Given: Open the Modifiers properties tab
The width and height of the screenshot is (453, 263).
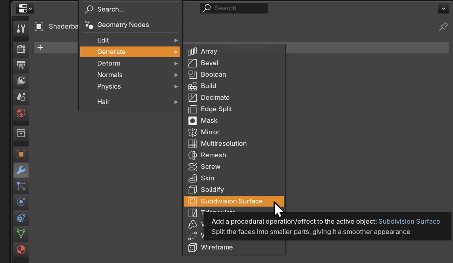Looking at the screenshot, I should [21, 170].
